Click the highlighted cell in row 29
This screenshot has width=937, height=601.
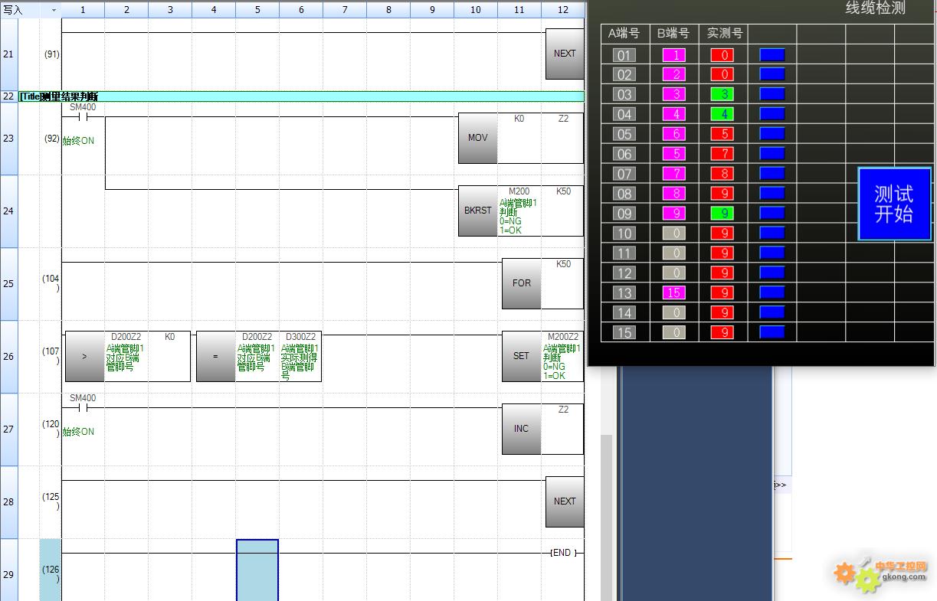coord(257,570)
